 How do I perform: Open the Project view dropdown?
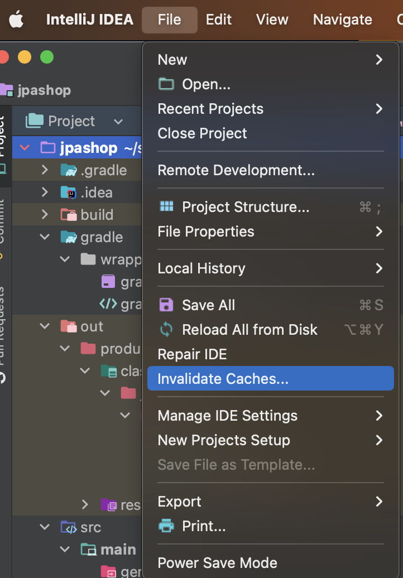point(118,122)
